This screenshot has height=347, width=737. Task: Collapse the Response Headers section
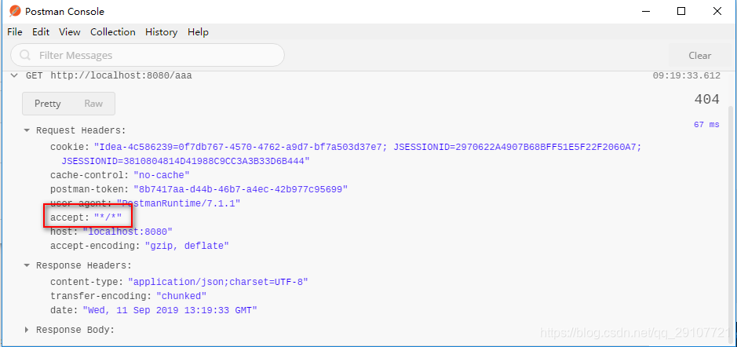(x=27, y=265)
